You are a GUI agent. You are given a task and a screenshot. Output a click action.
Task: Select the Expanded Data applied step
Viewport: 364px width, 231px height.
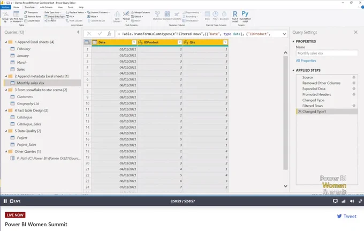tap(314, 89)
